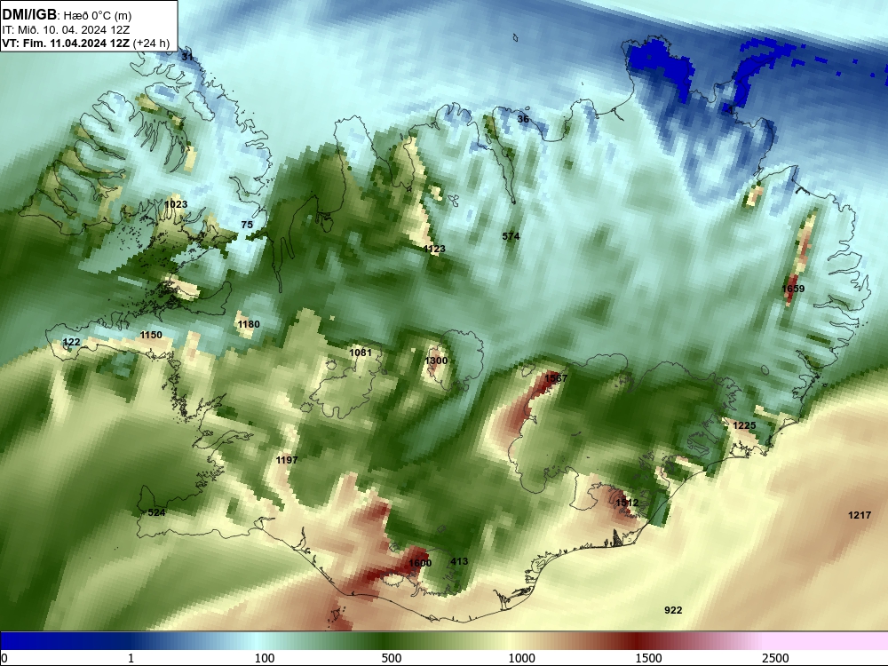
Task: Click the 500 tick on the color legend
Action: (x=392, y=658)
